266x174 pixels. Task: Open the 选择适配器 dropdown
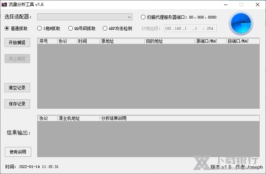click(x=85, y=17)
